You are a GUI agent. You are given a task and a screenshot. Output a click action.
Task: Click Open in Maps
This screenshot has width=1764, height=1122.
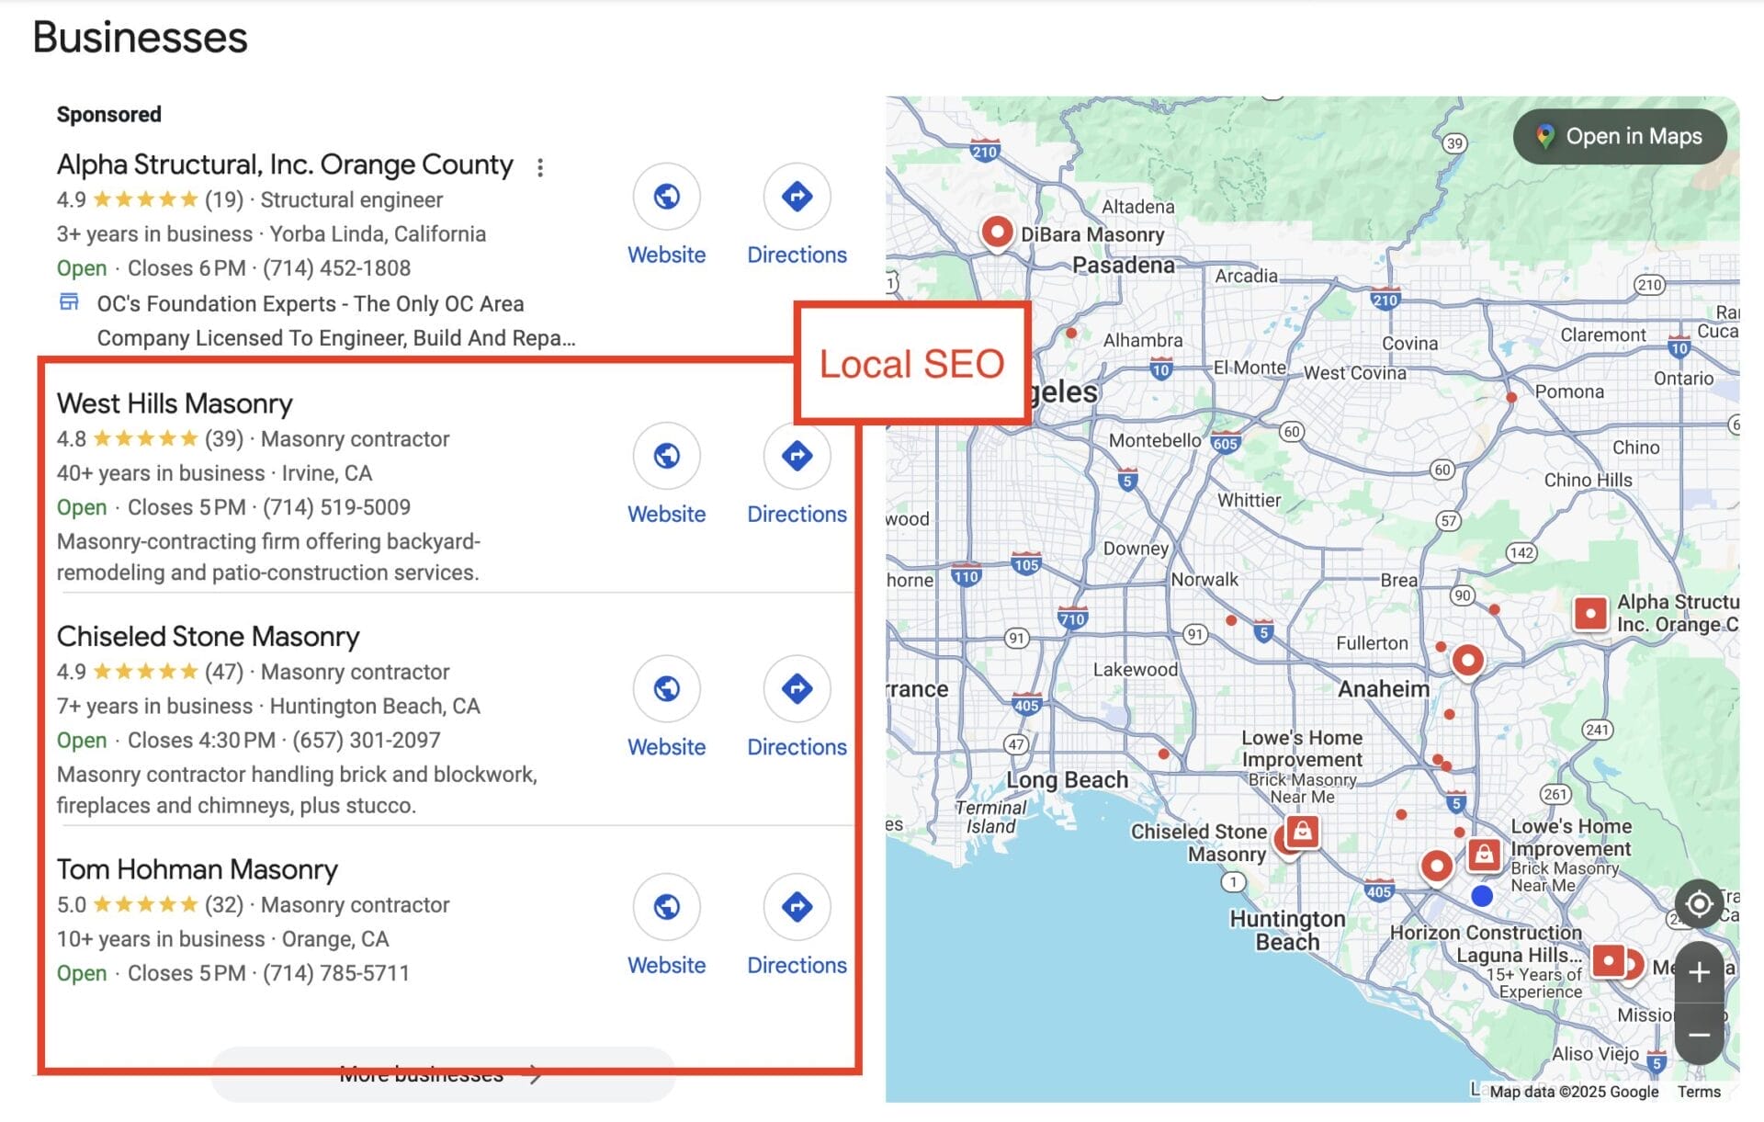coord(1619,136)
